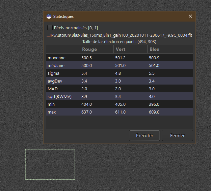The height and width of the screenshot is (191, 211).
Task: Click the Taille de la sélection text
Action: (120, 42)
